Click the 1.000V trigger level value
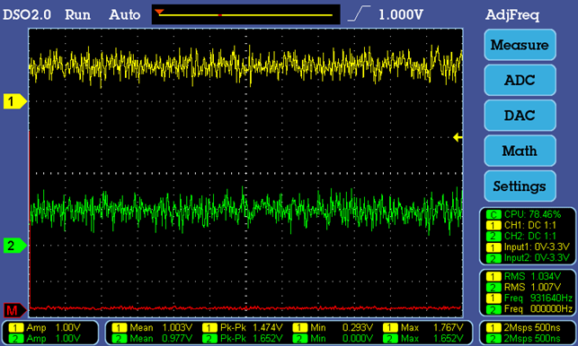 [401, 14]
